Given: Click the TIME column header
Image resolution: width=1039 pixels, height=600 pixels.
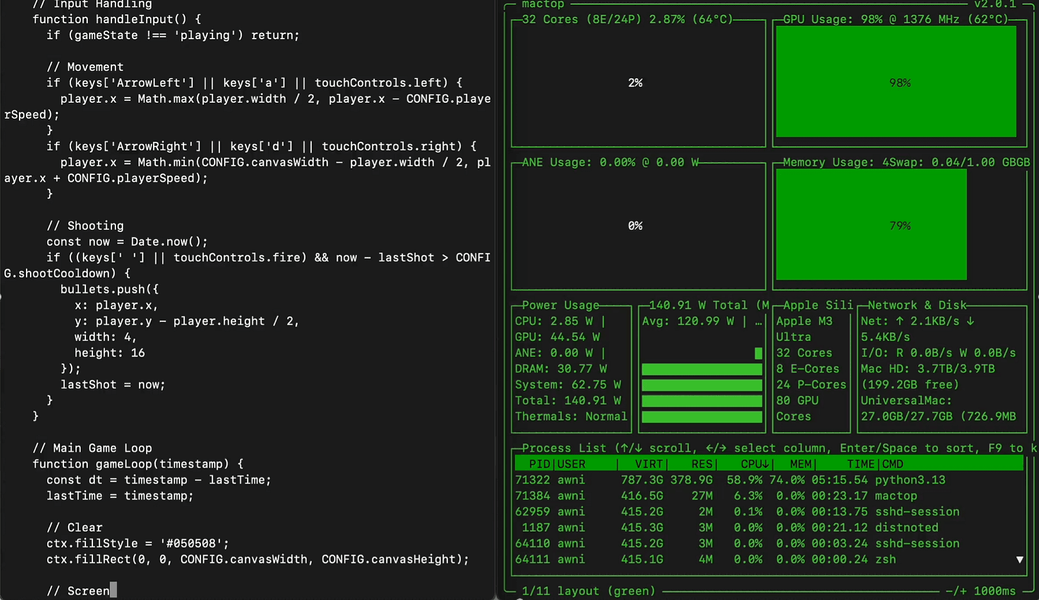Looking at the screenshot, I should [x=860, y=464].
